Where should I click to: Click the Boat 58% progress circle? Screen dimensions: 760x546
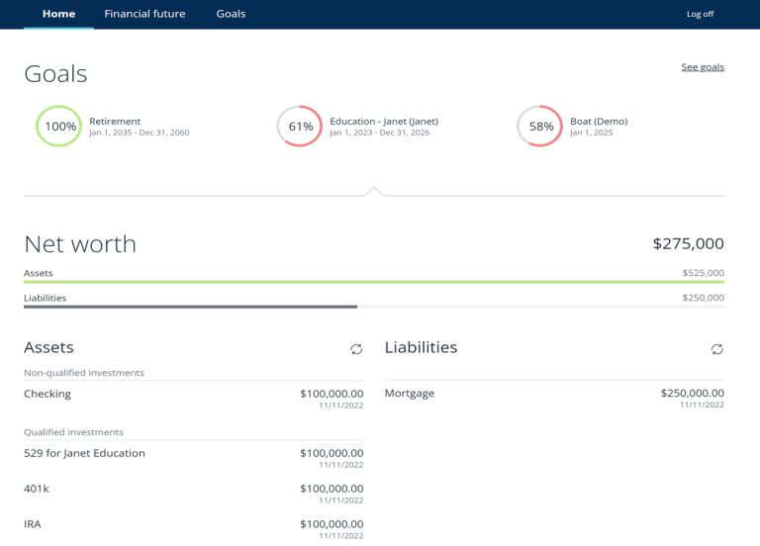coord(540,127)
